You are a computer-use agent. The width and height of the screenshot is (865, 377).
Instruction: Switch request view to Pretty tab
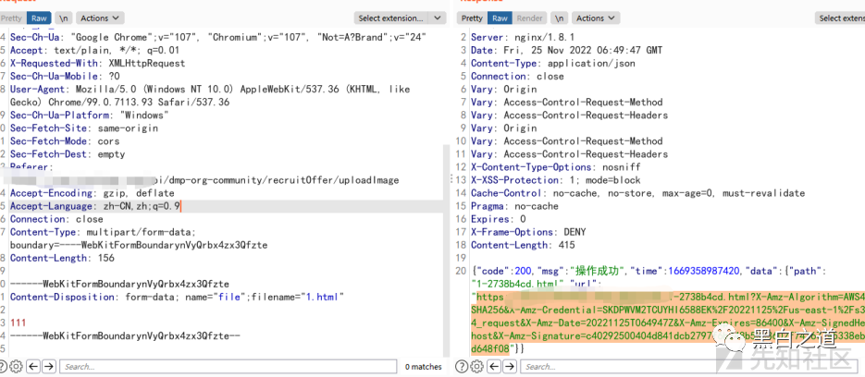coord(10,18)
